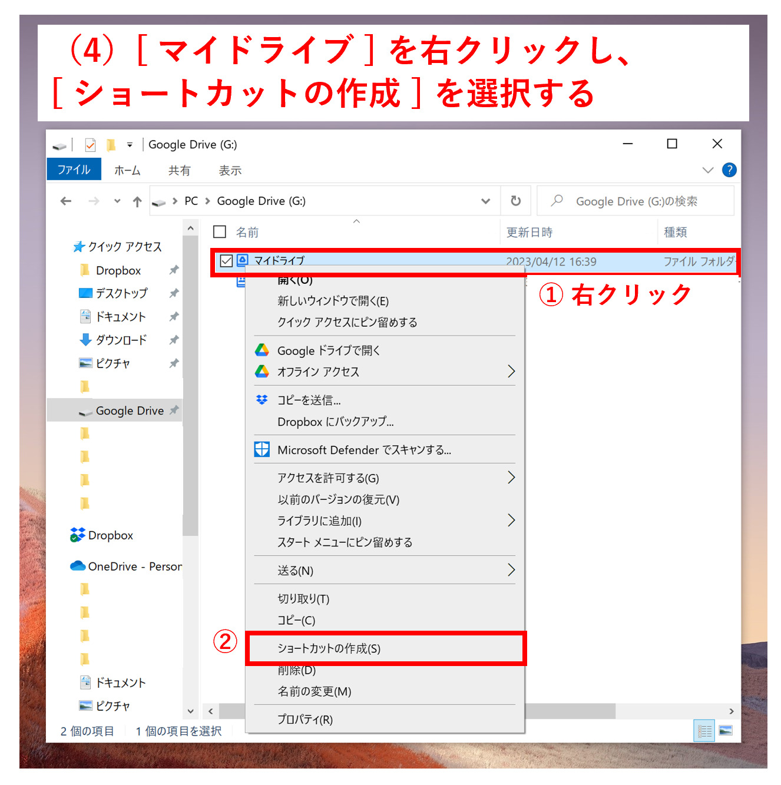The image size is (781, 785).
Task: Unpin Dropbox using its pin icon
Action: [174, 270]
